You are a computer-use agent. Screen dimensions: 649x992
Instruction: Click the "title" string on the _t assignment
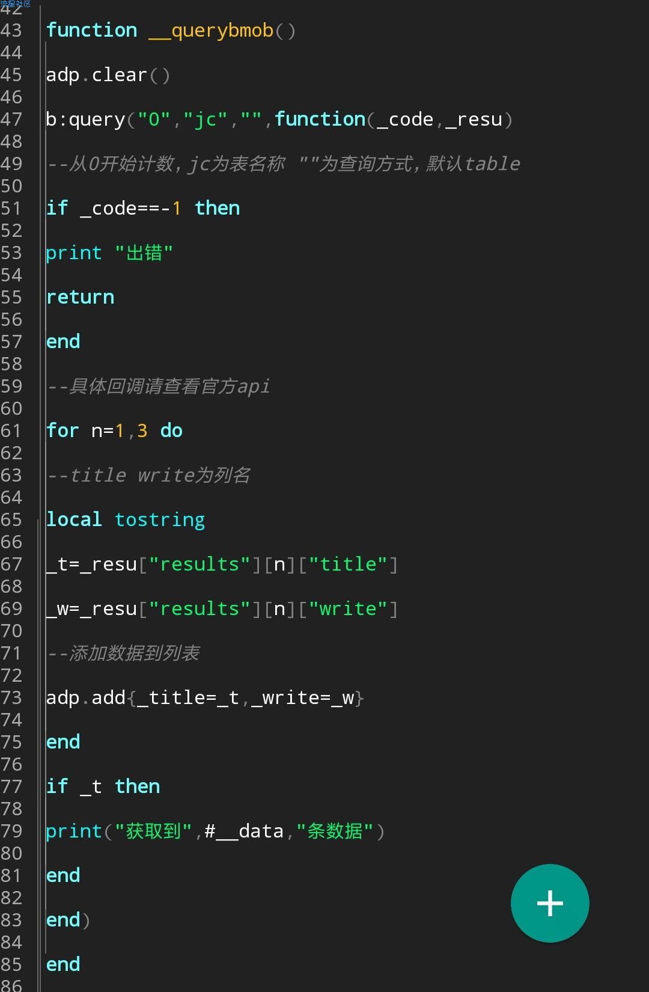point(348,564)
